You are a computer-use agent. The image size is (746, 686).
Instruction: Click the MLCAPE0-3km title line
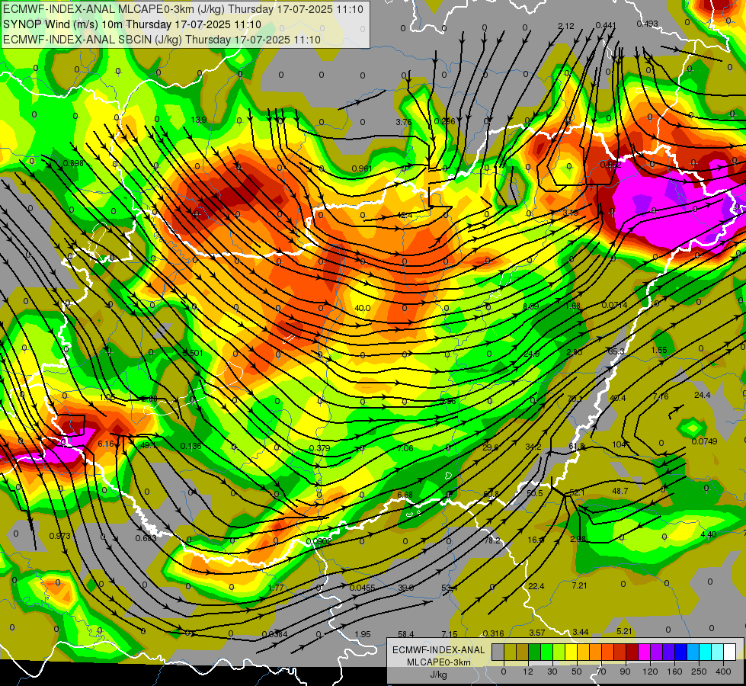pos(183,9)
